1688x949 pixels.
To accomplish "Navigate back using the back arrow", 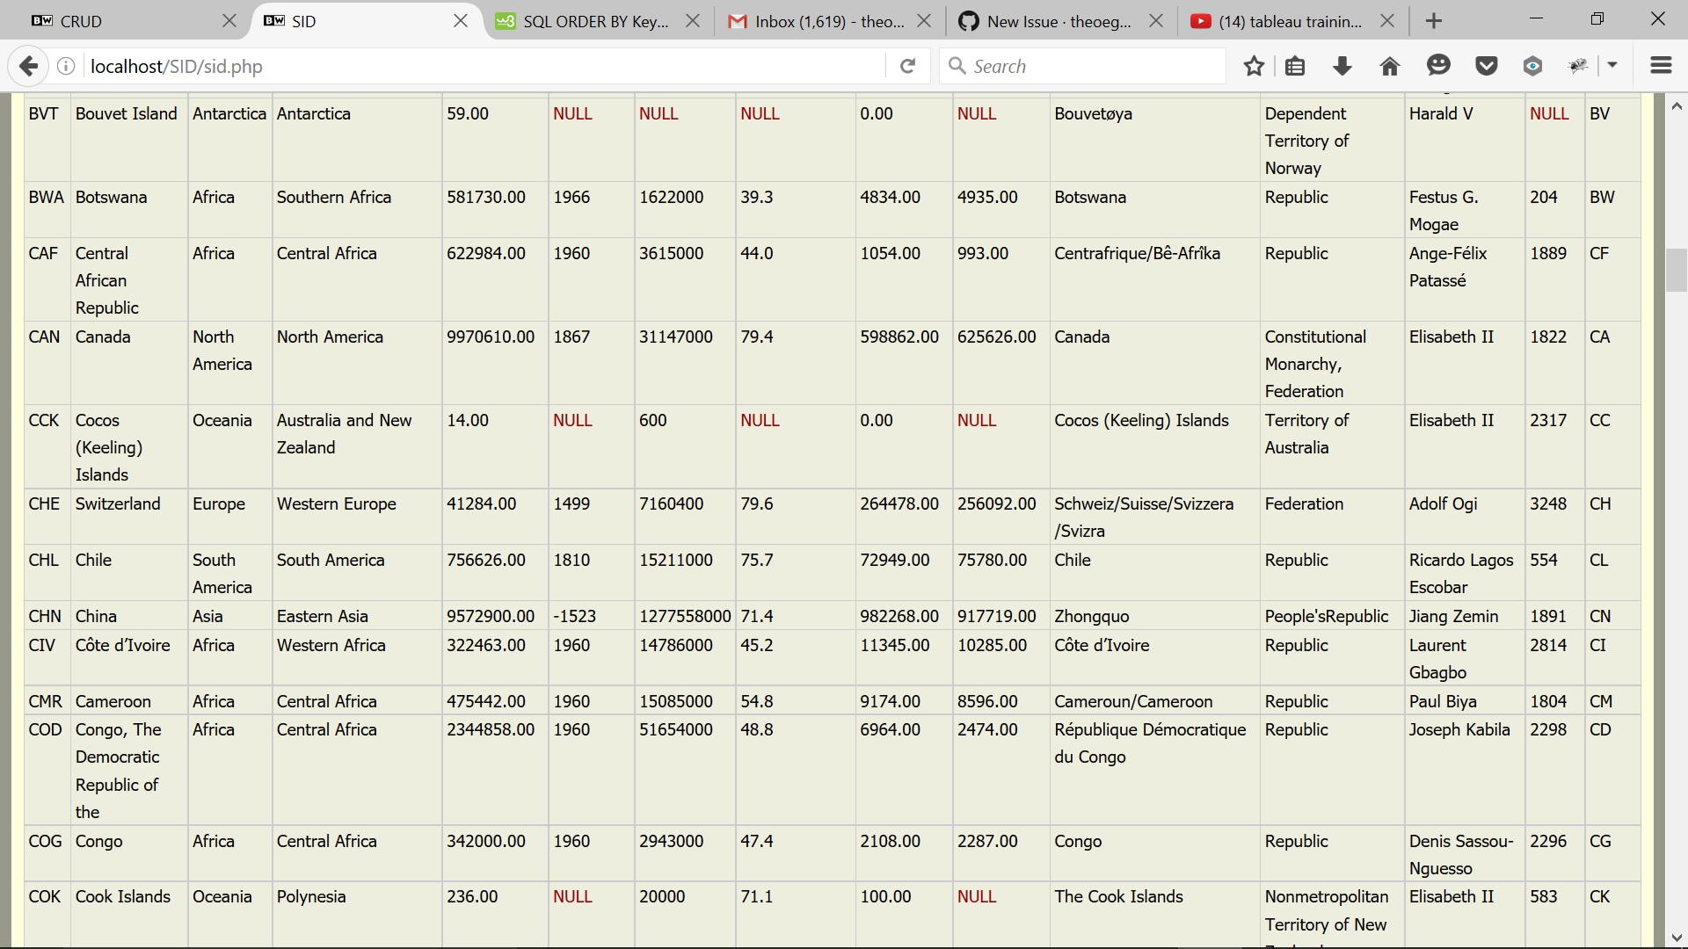I will tap(29, 66).
